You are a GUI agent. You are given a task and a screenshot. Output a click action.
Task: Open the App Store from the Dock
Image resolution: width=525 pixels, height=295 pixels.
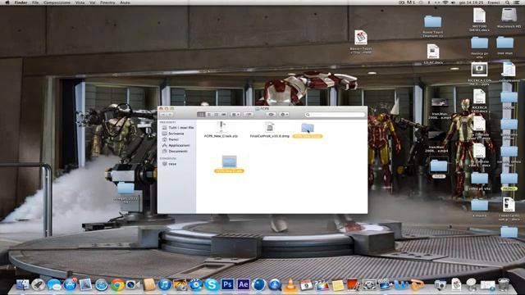click(70, 284)
